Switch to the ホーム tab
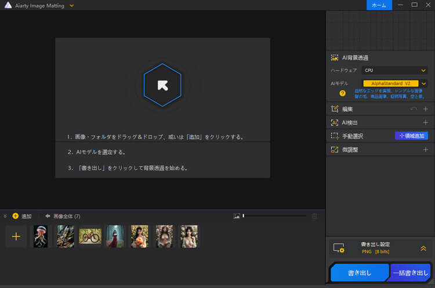 [x=379, y=5]
